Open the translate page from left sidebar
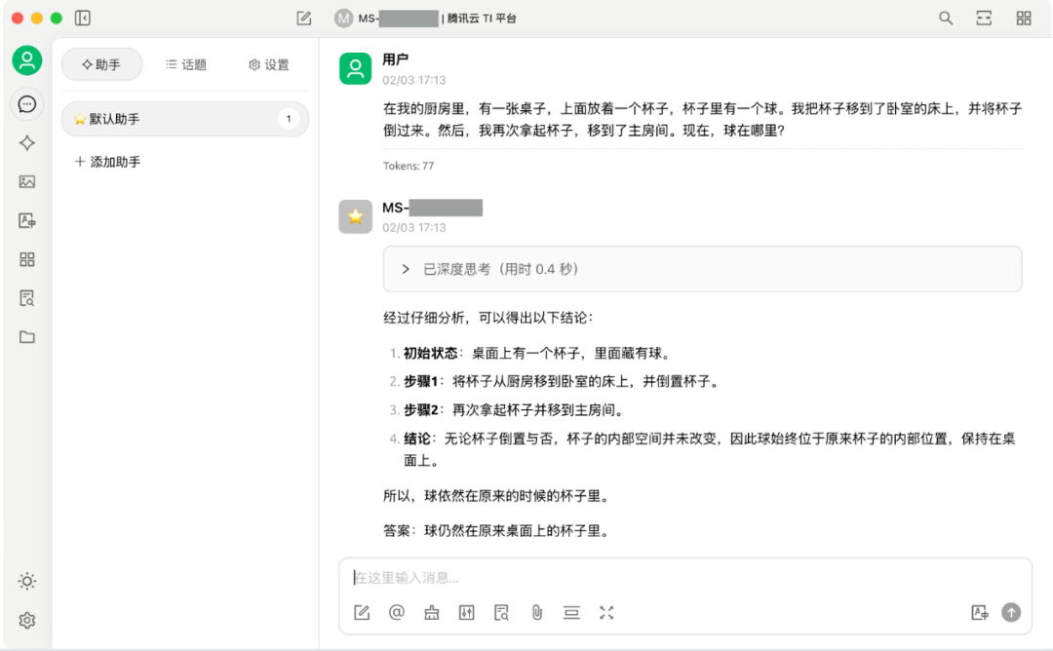Viewport: 1053px width, 651px height. pos(27,220)
